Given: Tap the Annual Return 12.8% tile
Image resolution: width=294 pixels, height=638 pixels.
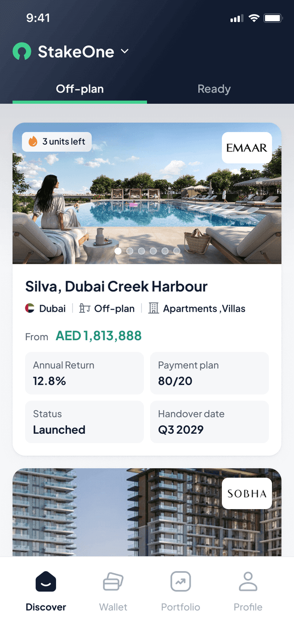Looking at the screenshot, I should coord(85,373).
